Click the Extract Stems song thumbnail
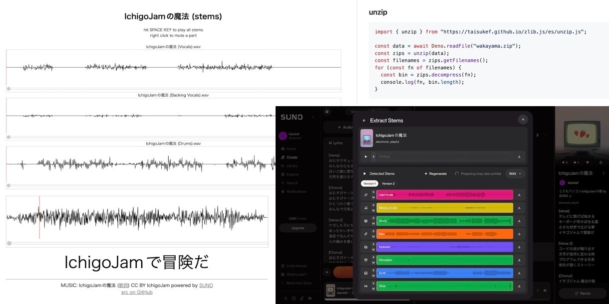The image size is (609, 304). pos(366,138)
